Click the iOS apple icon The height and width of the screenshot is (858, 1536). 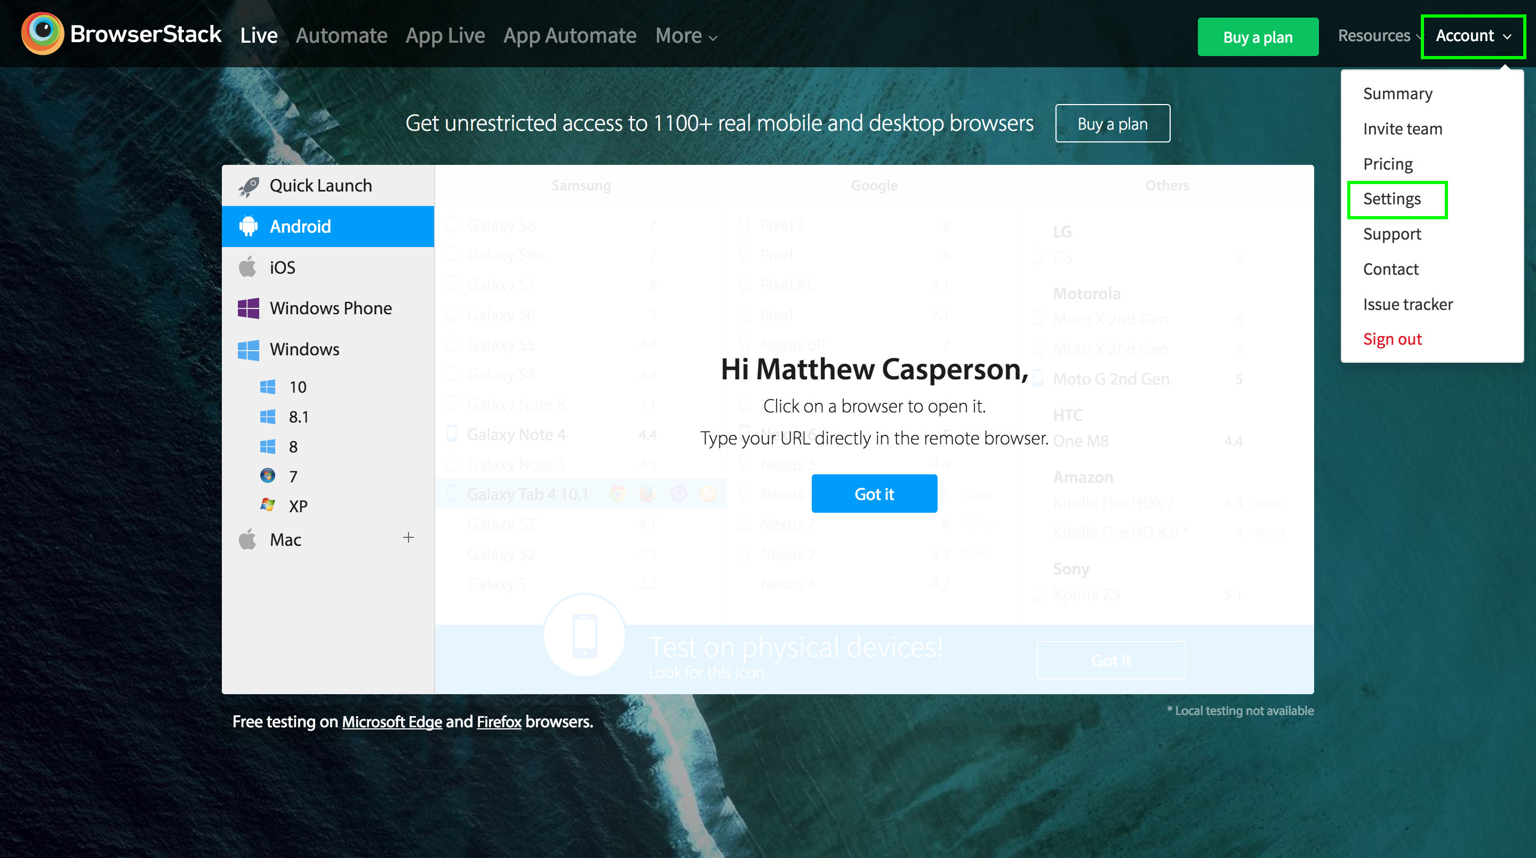[247, 267]
